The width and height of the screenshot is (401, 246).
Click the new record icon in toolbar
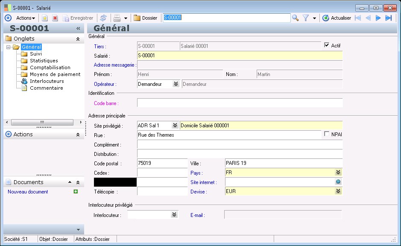pos(44,18)
